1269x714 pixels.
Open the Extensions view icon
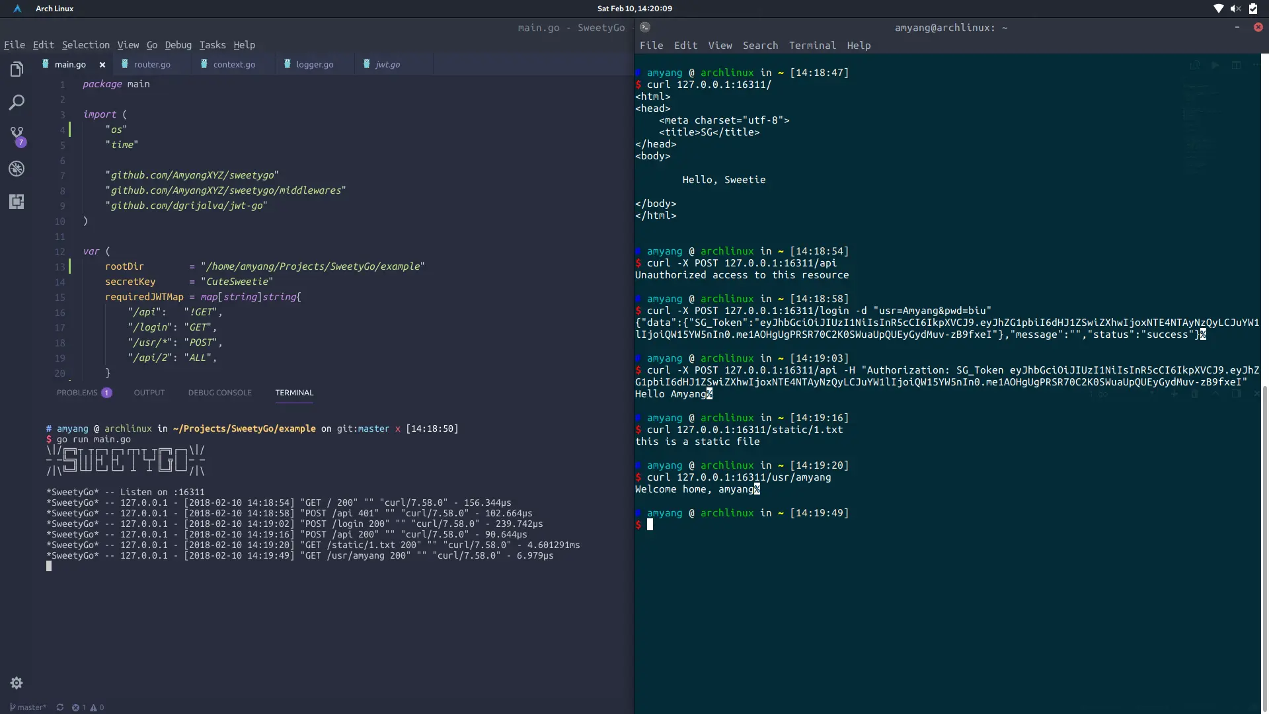(17, 202)
